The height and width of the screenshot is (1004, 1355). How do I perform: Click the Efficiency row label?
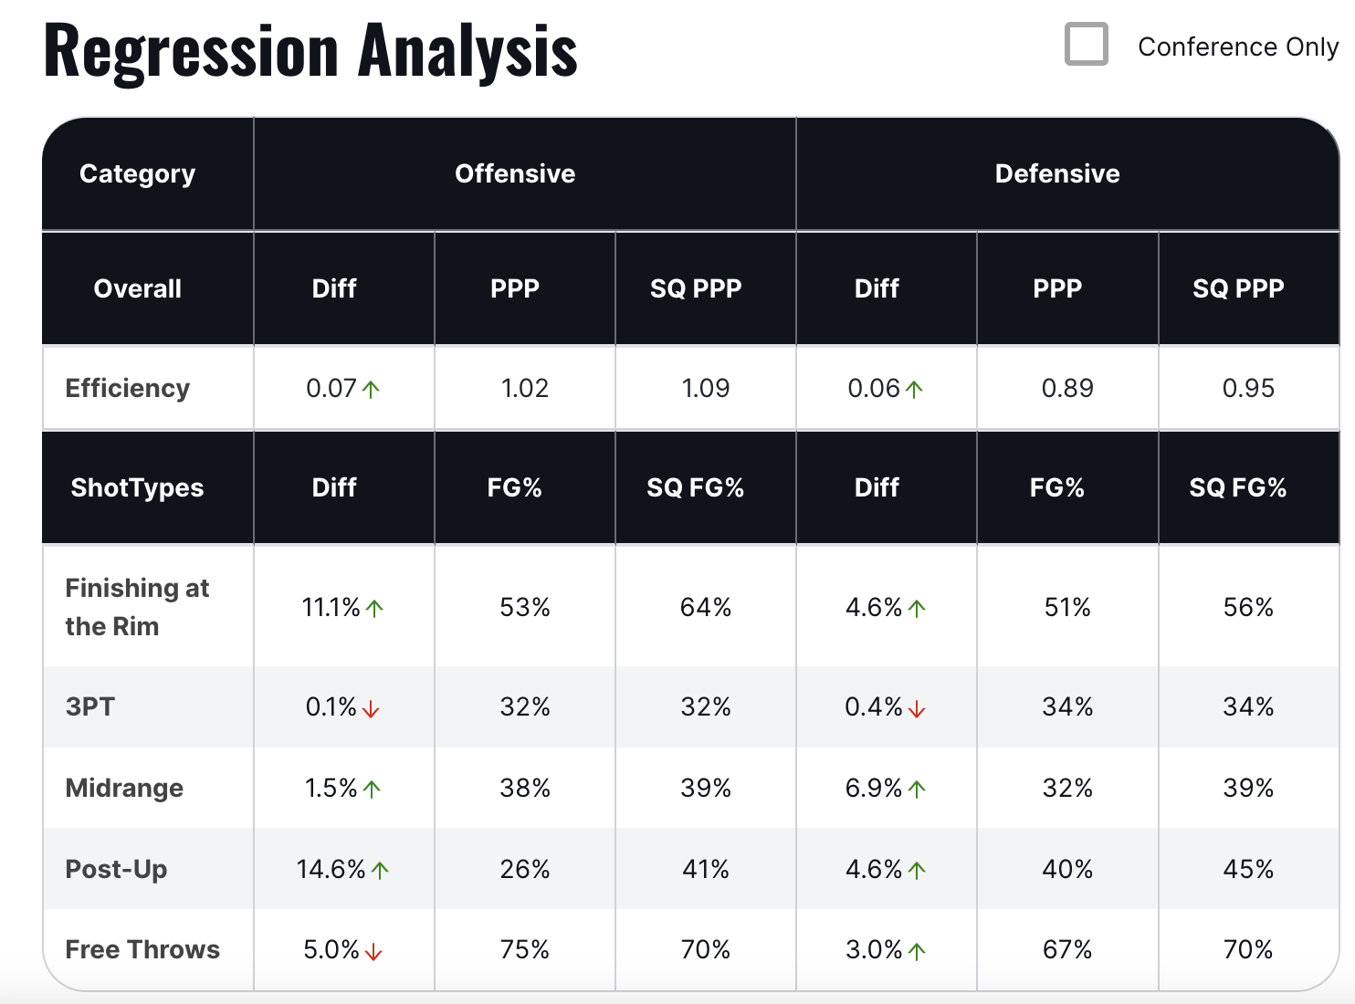point(128,388)
